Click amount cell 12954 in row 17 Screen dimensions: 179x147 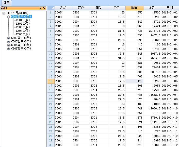(x=152, y=86)
